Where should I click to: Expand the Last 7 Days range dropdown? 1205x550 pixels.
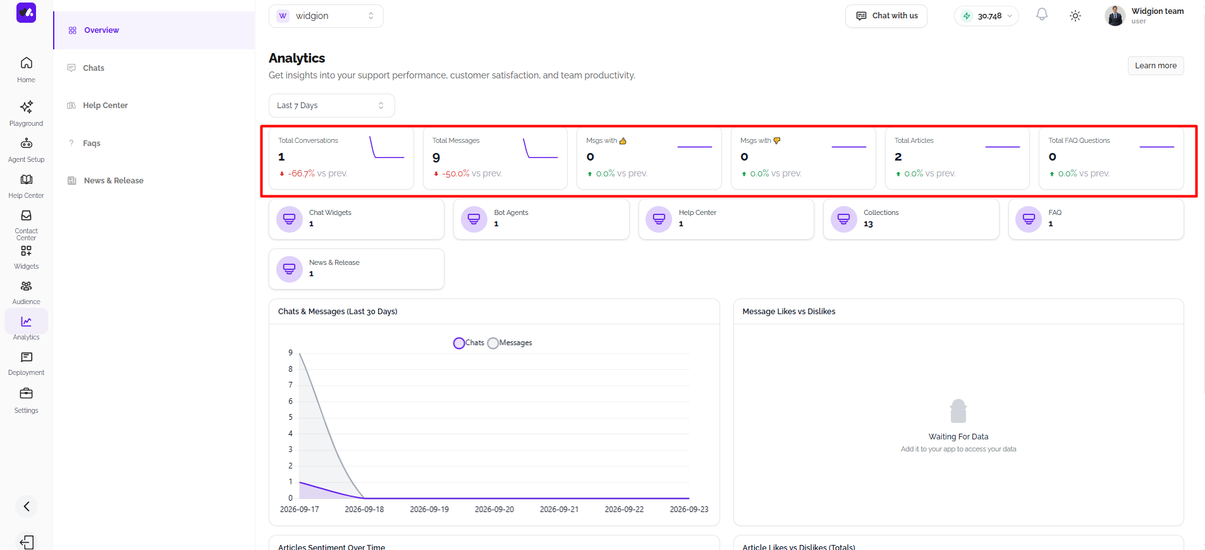tap(331, 106)
